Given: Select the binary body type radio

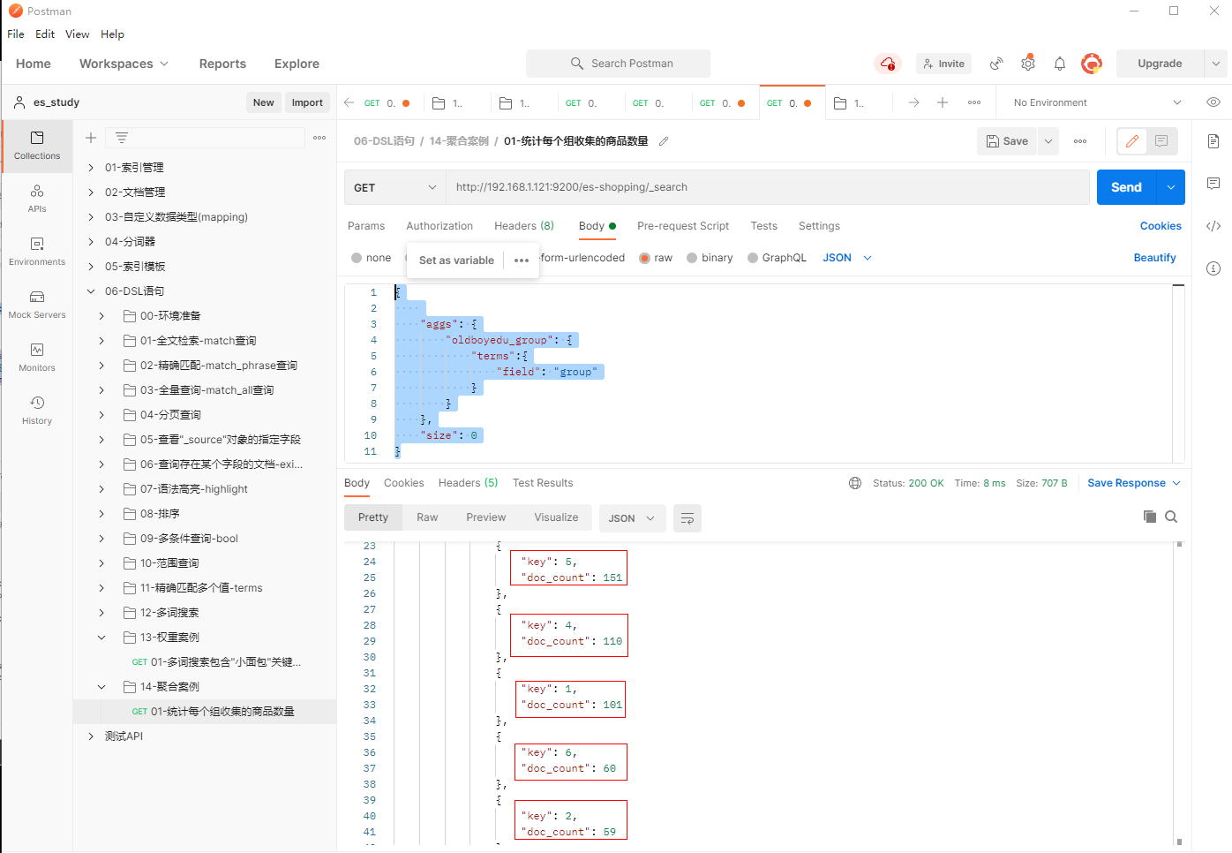Looking at the screenshot, I should point(692,258).
